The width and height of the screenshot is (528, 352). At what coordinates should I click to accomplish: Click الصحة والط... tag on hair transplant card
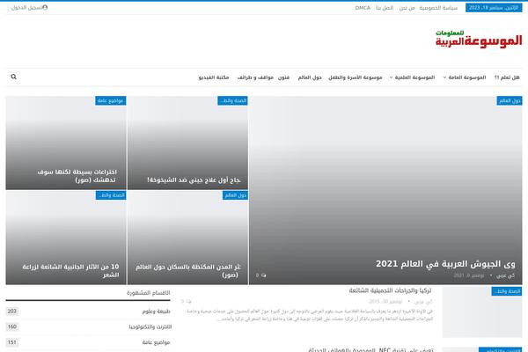pyautogui.click(x=111, y=195)
